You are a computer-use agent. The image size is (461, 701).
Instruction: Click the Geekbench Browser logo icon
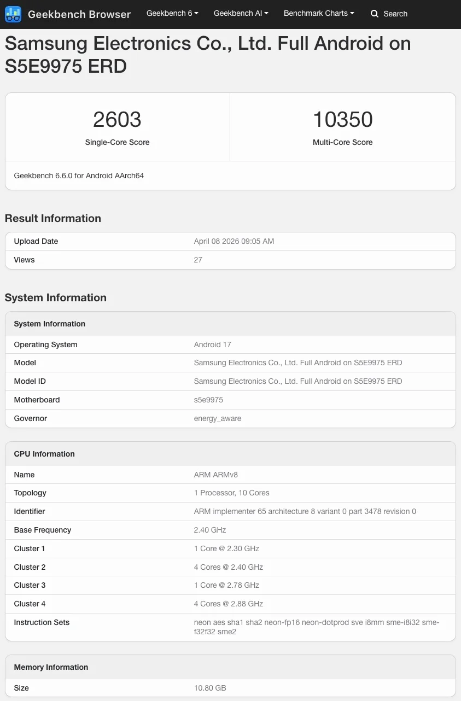13,14
